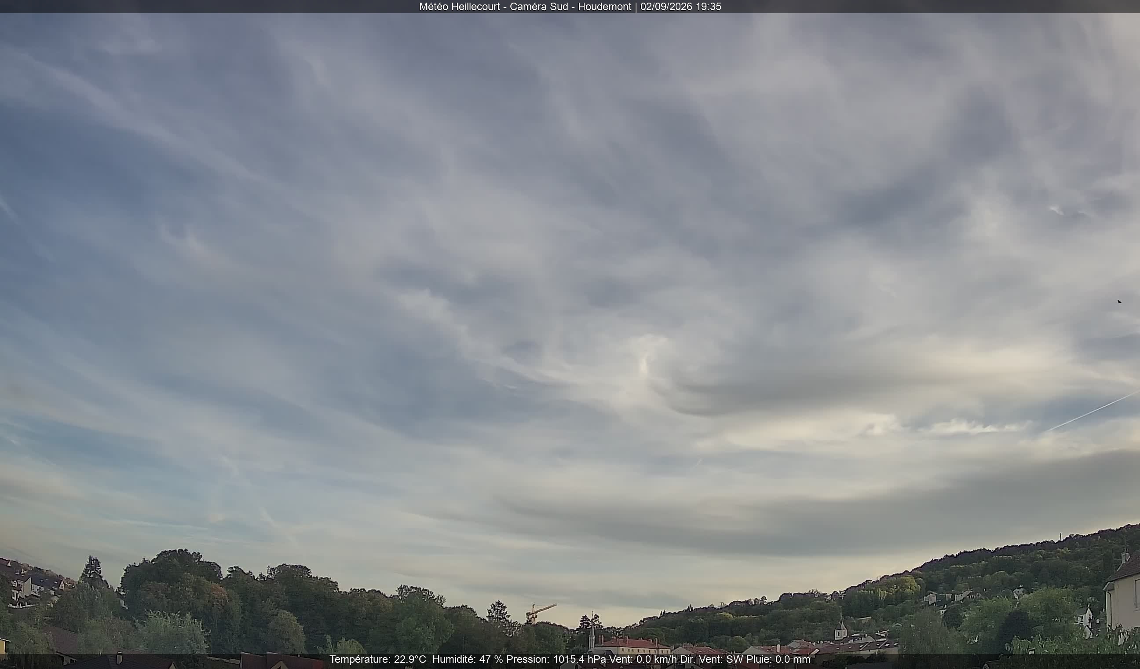Click the Humidité 47 % value
Viewport: 1140px width, 669px height.
tap(468, 659)
